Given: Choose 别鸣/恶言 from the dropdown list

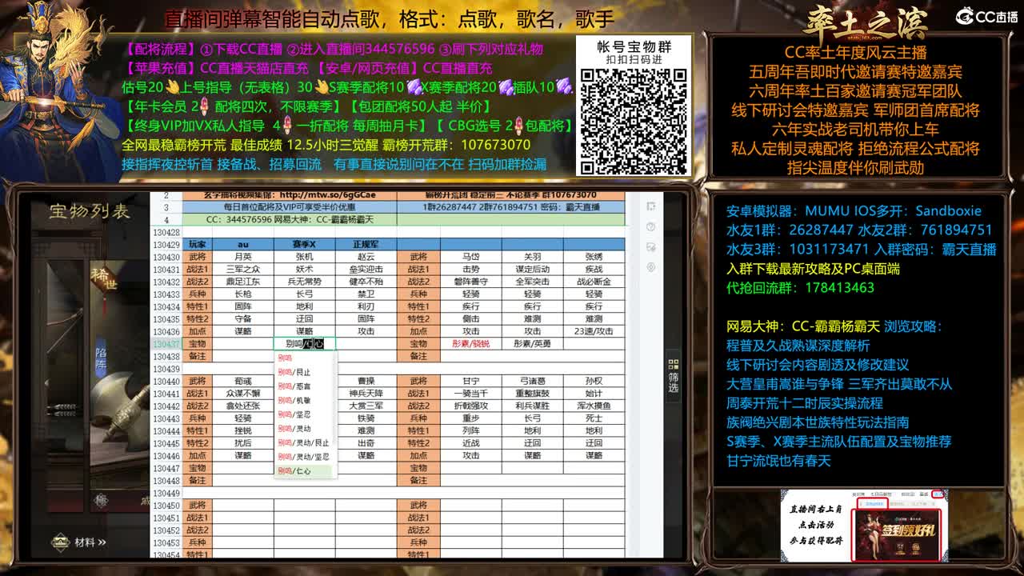Looking at the screenshot, I should click(305, 386).
